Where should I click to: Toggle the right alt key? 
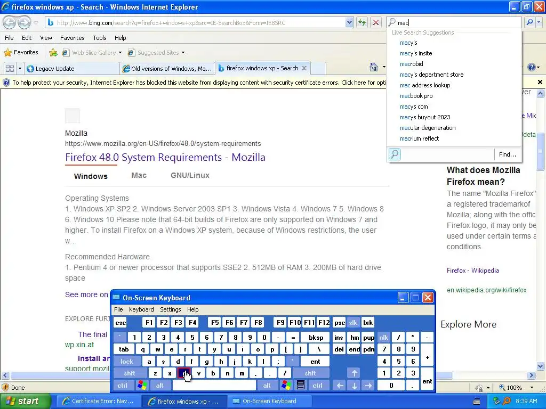[267, 386]
